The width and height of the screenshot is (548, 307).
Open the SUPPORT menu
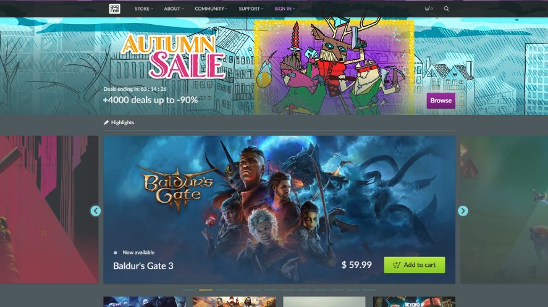[x=251, y=9]
